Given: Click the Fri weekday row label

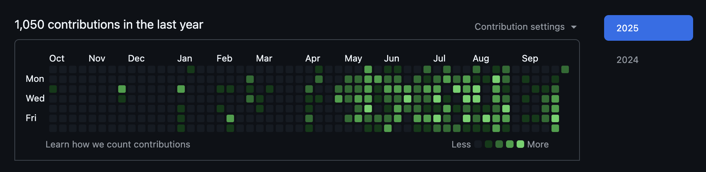Looking at the screenshot, I should tap(31, 118).
